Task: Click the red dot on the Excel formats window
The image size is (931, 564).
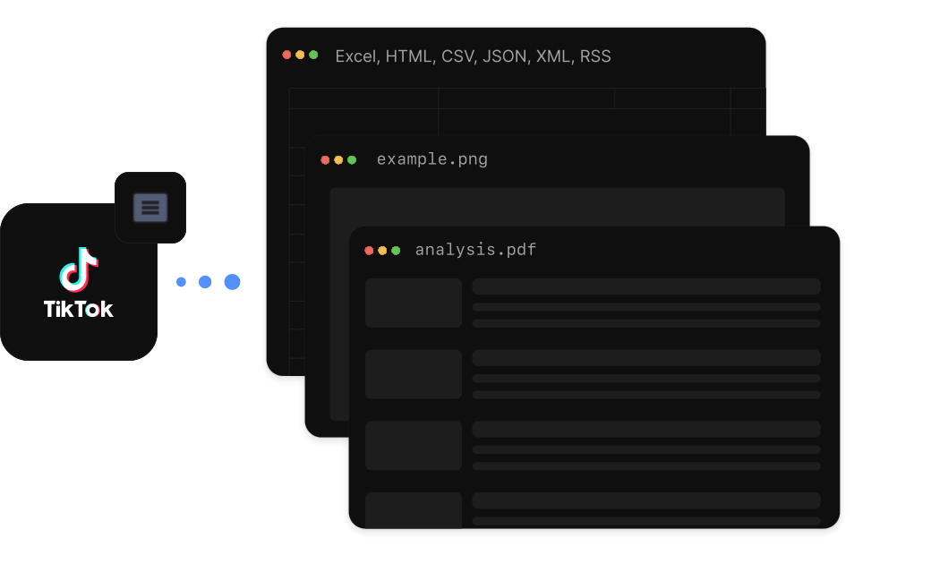Action: 286,55
